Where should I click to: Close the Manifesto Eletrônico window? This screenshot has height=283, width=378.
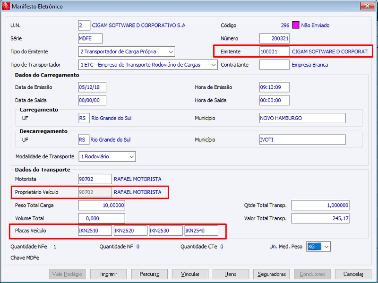pos(367,6)
